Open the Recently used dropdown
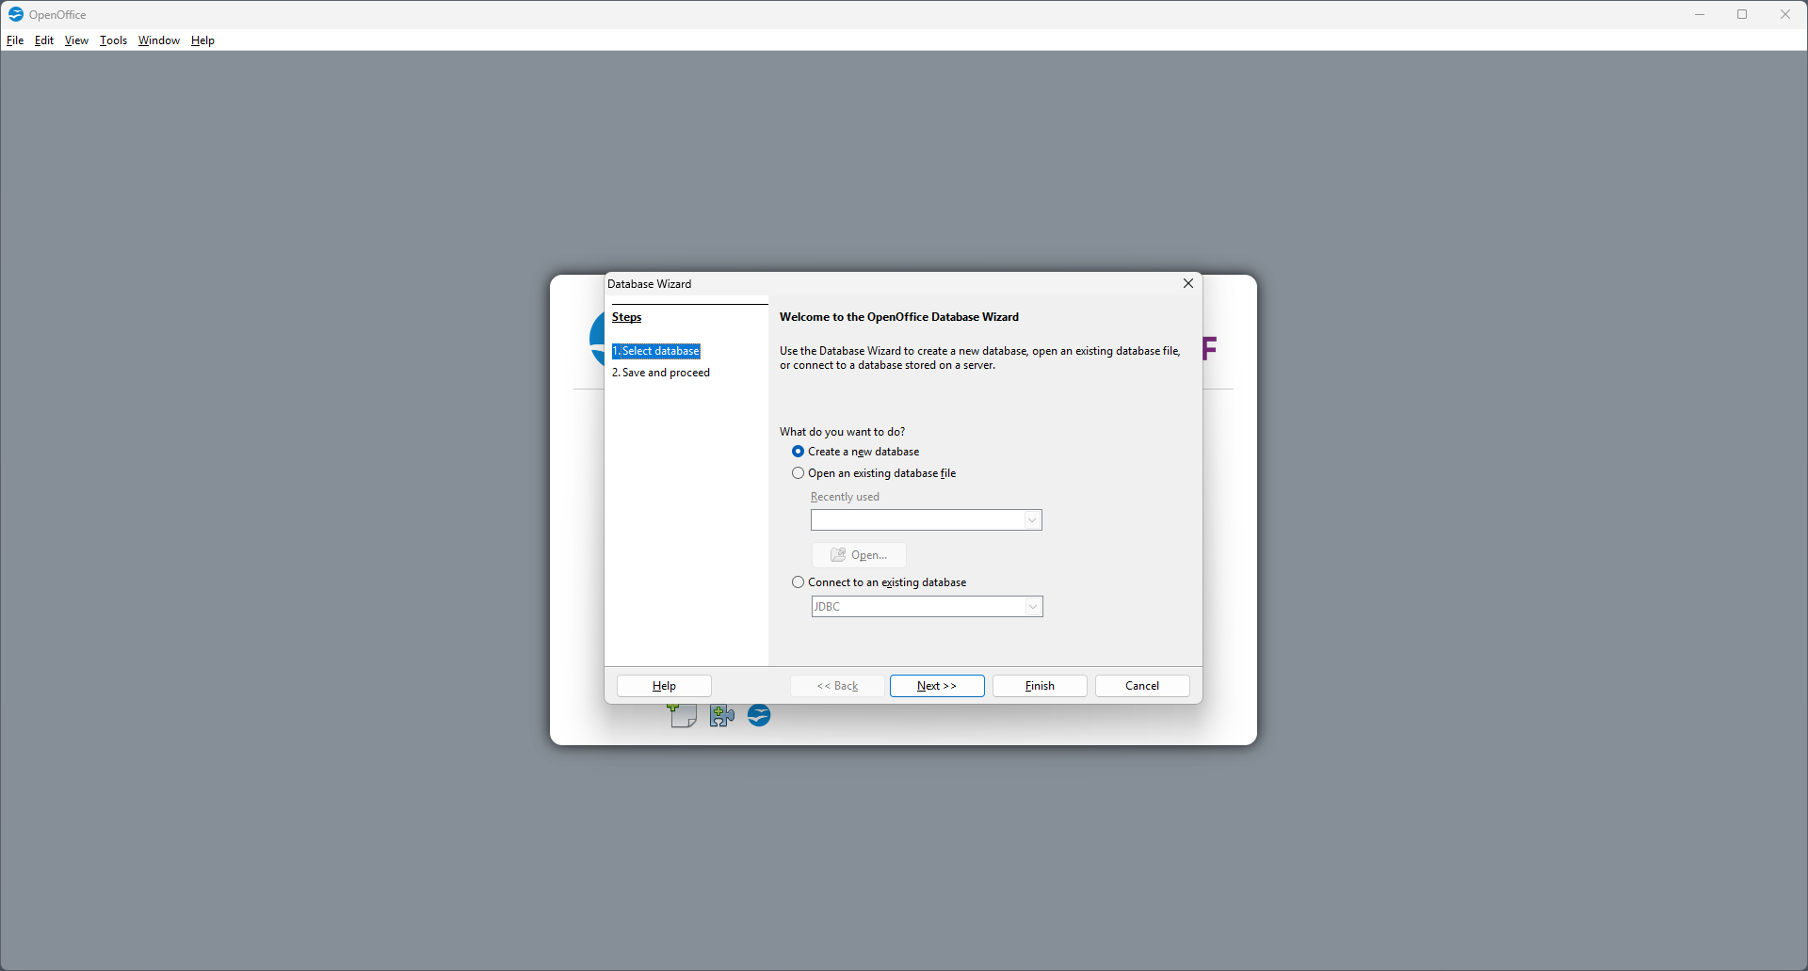Image resolution: width=1808 pixels, height=971 pixels. coord(1032,519)
